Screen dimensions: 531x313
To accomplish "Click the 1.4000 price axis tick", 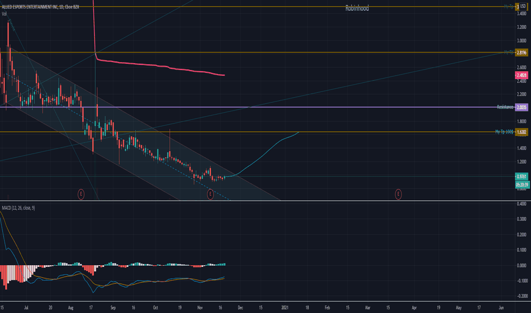I will coord(522,148).
